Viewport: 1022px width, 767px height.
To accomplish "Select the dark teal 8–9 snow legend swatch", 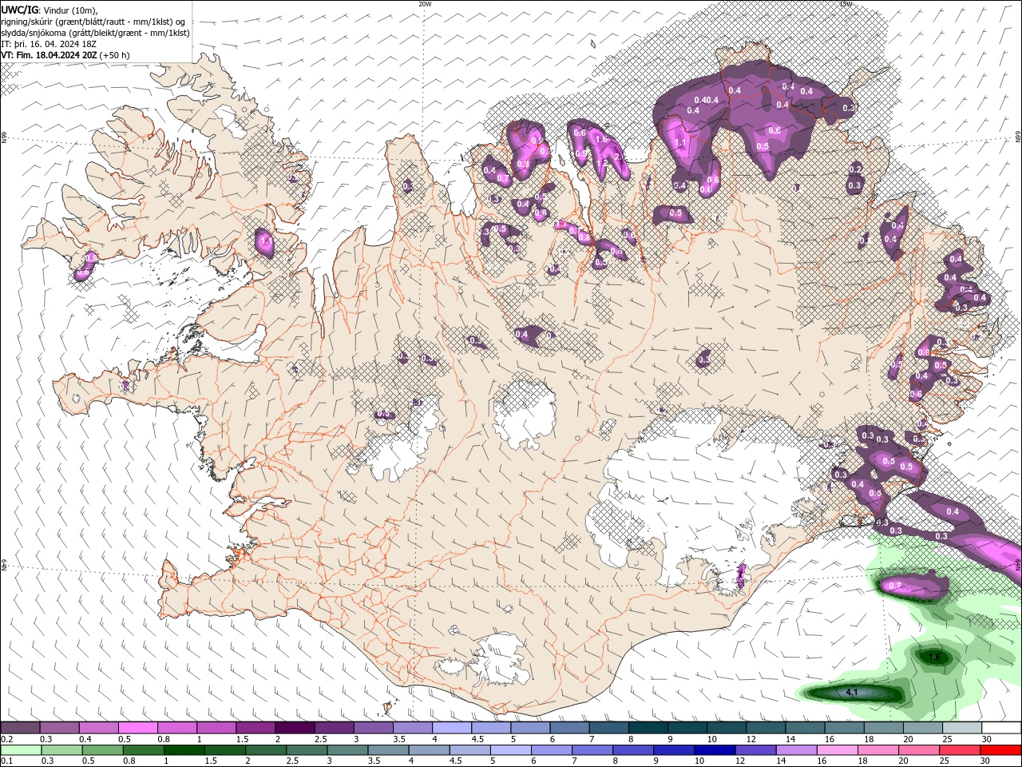I will click(x=648, y=728).
